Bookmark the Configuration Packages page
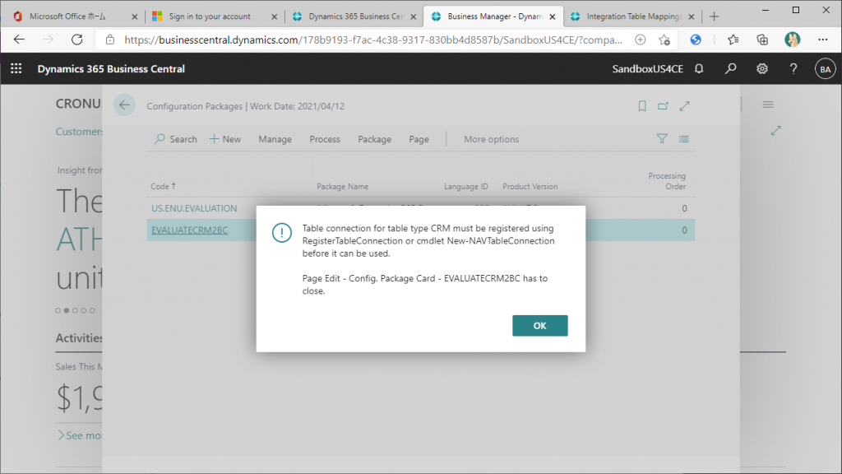The width and height of the screenshot is (842, 474). tap(641, 106)
